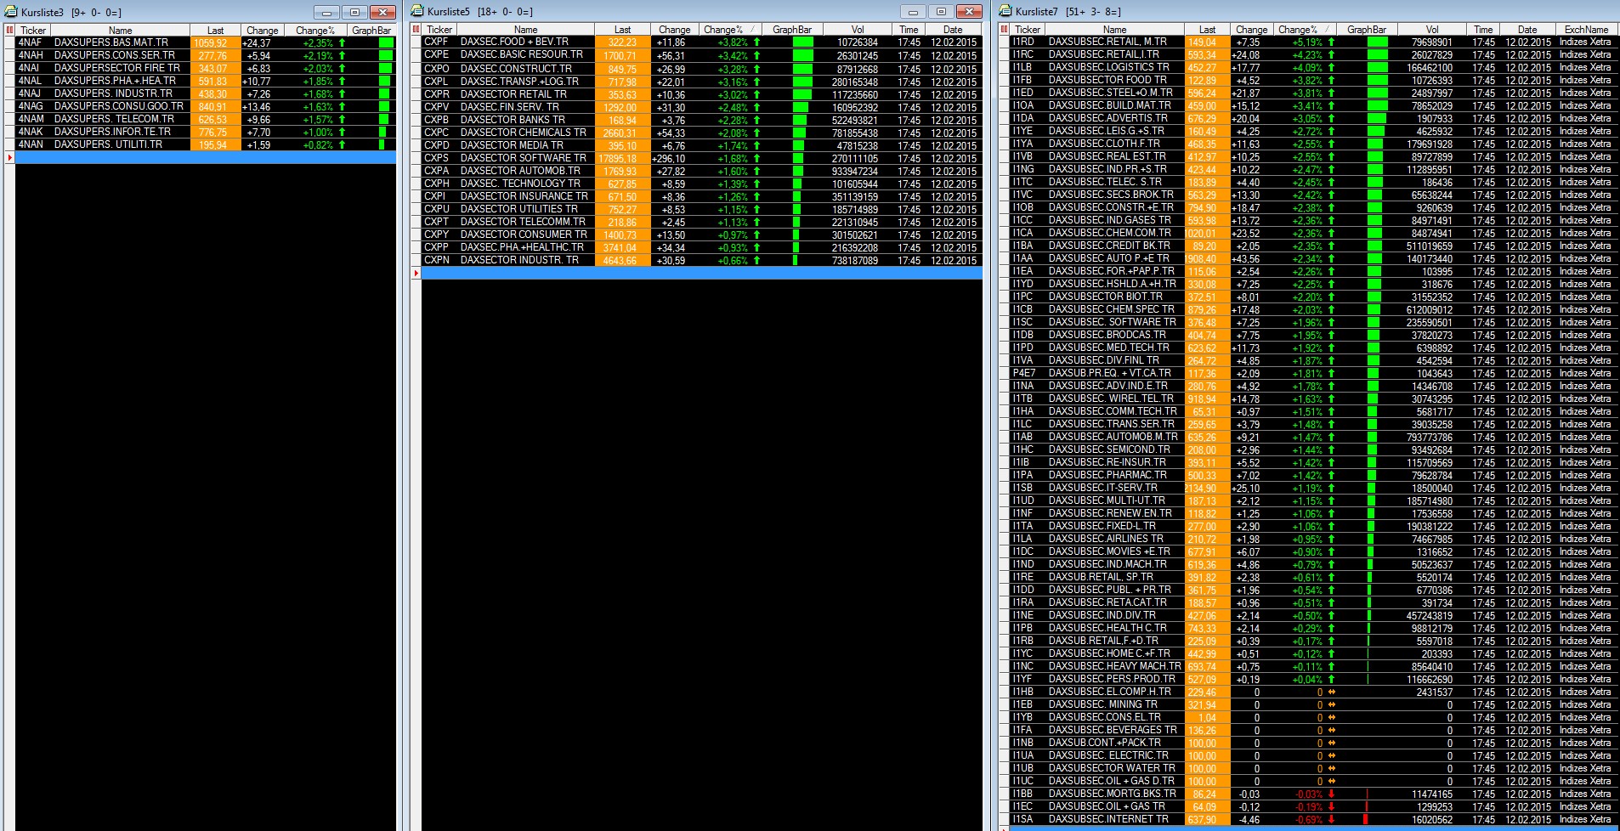Image resolution: width=1620 pixels, height=831 pixels.
Task: Click the DAXSUBSEC.INTERNET TR name cell
Action: coord(1108,818)
